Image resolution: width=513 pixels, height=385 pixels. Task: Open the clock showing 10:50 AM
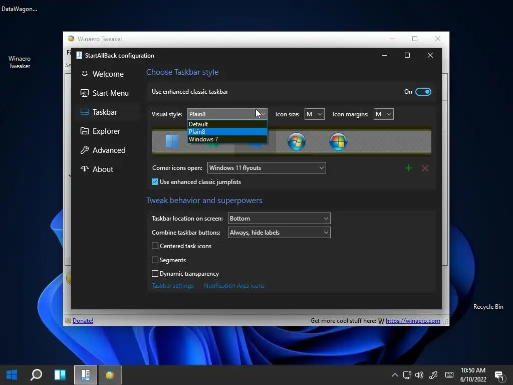pyautogui.click(x=473, y=375)
